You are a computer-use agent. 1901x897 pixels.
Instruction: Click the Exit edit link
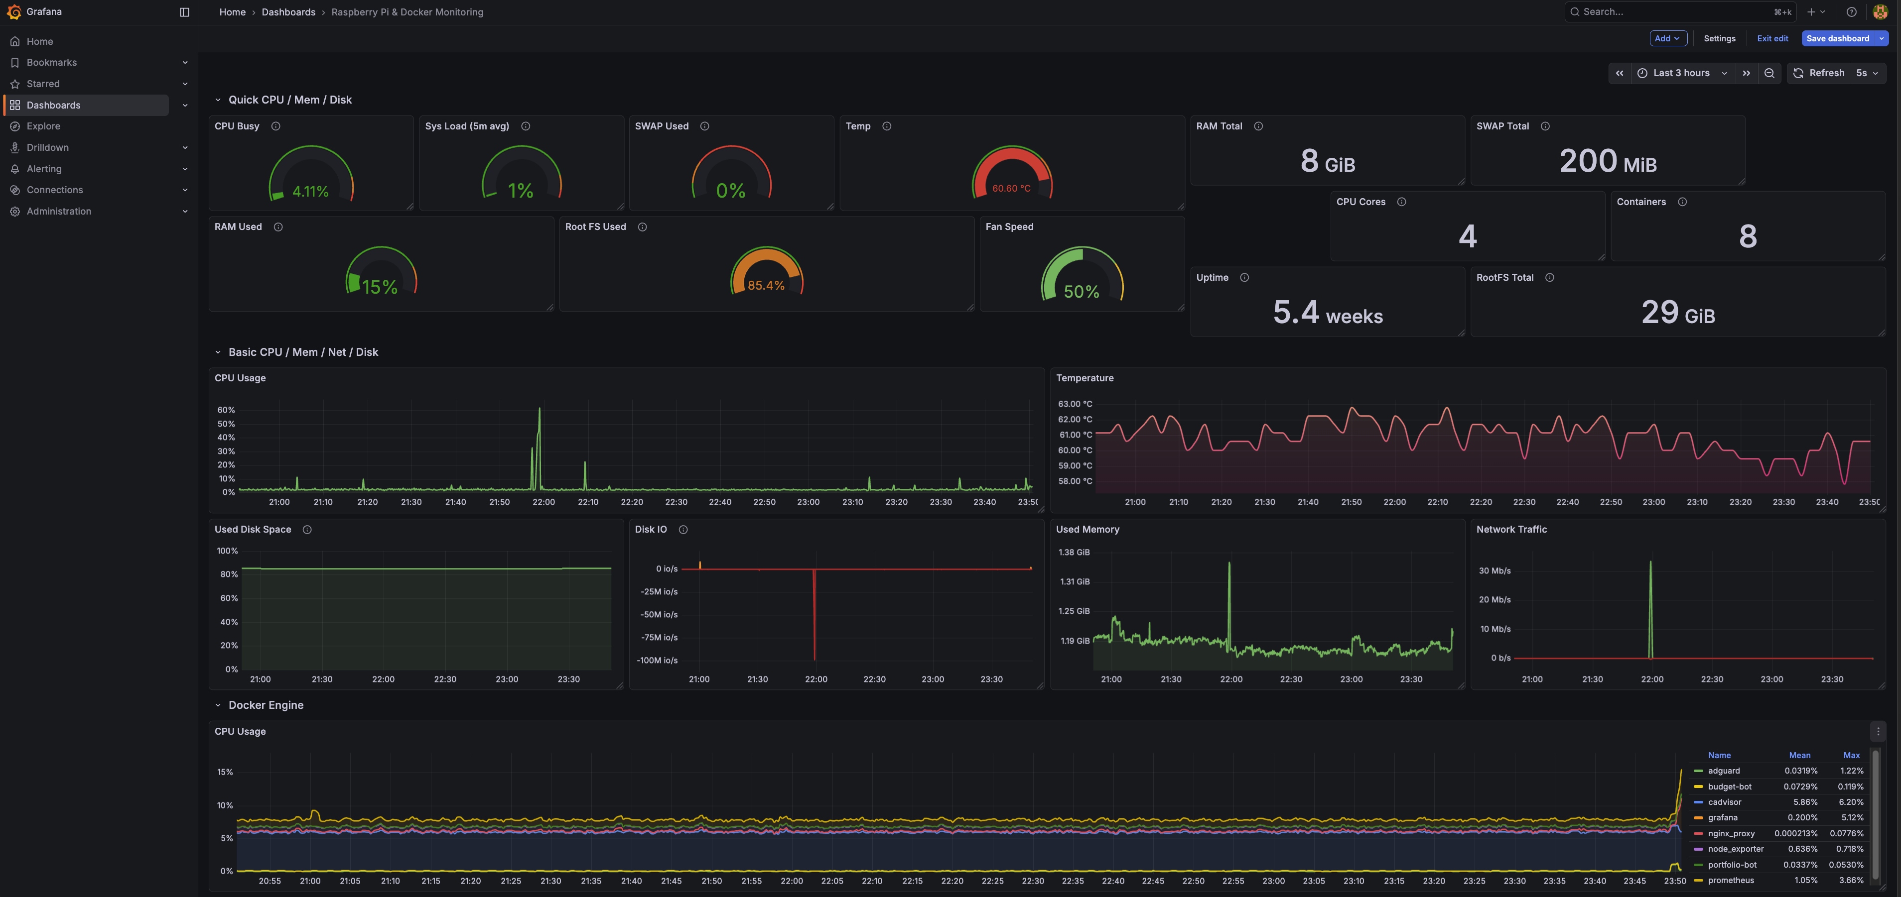[x=1772, y=38]
